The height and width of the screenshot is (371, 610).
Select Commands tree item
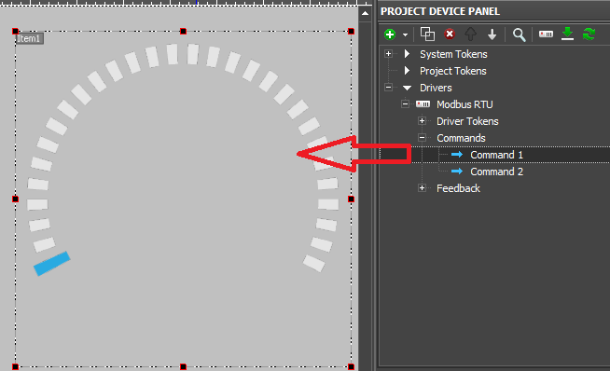[x=461, y=138]
